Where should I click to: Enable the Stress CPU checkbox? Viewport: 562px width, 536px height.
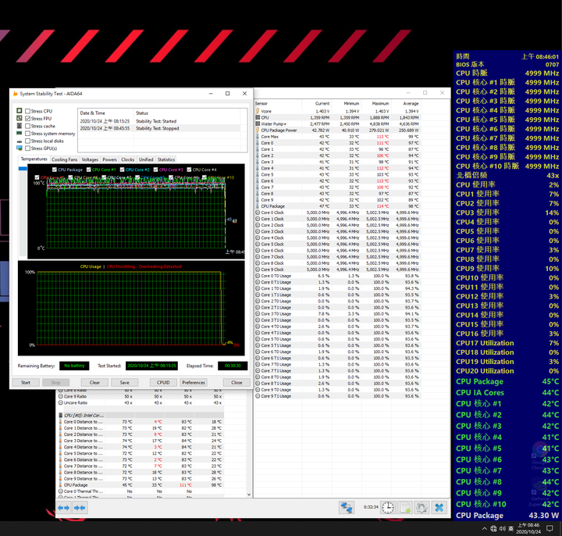27,111
